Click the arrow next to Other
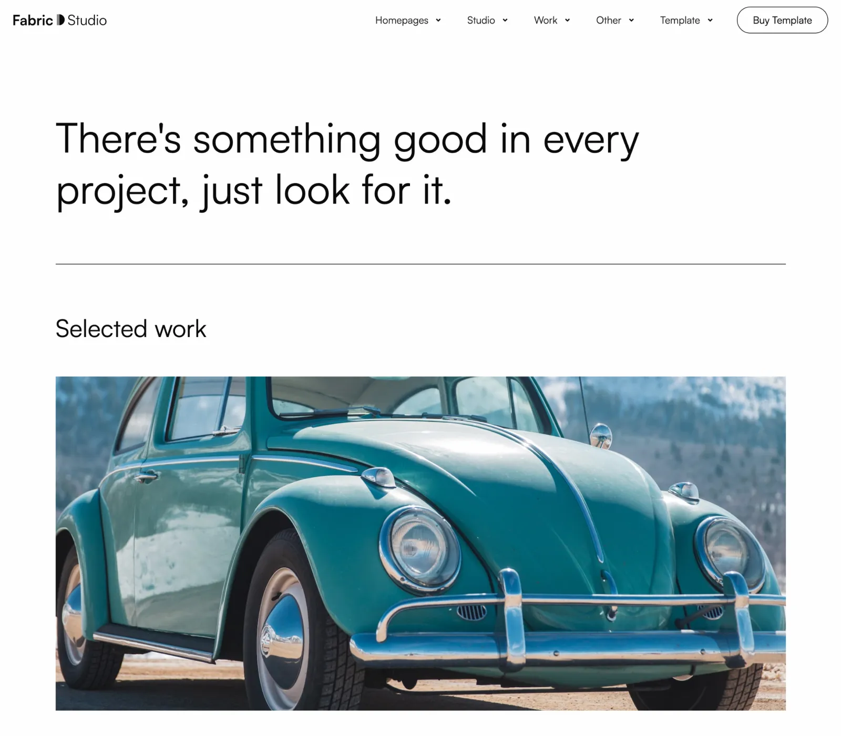The width and height of the screenshot is (841, 736). click(x=631, y=21)
